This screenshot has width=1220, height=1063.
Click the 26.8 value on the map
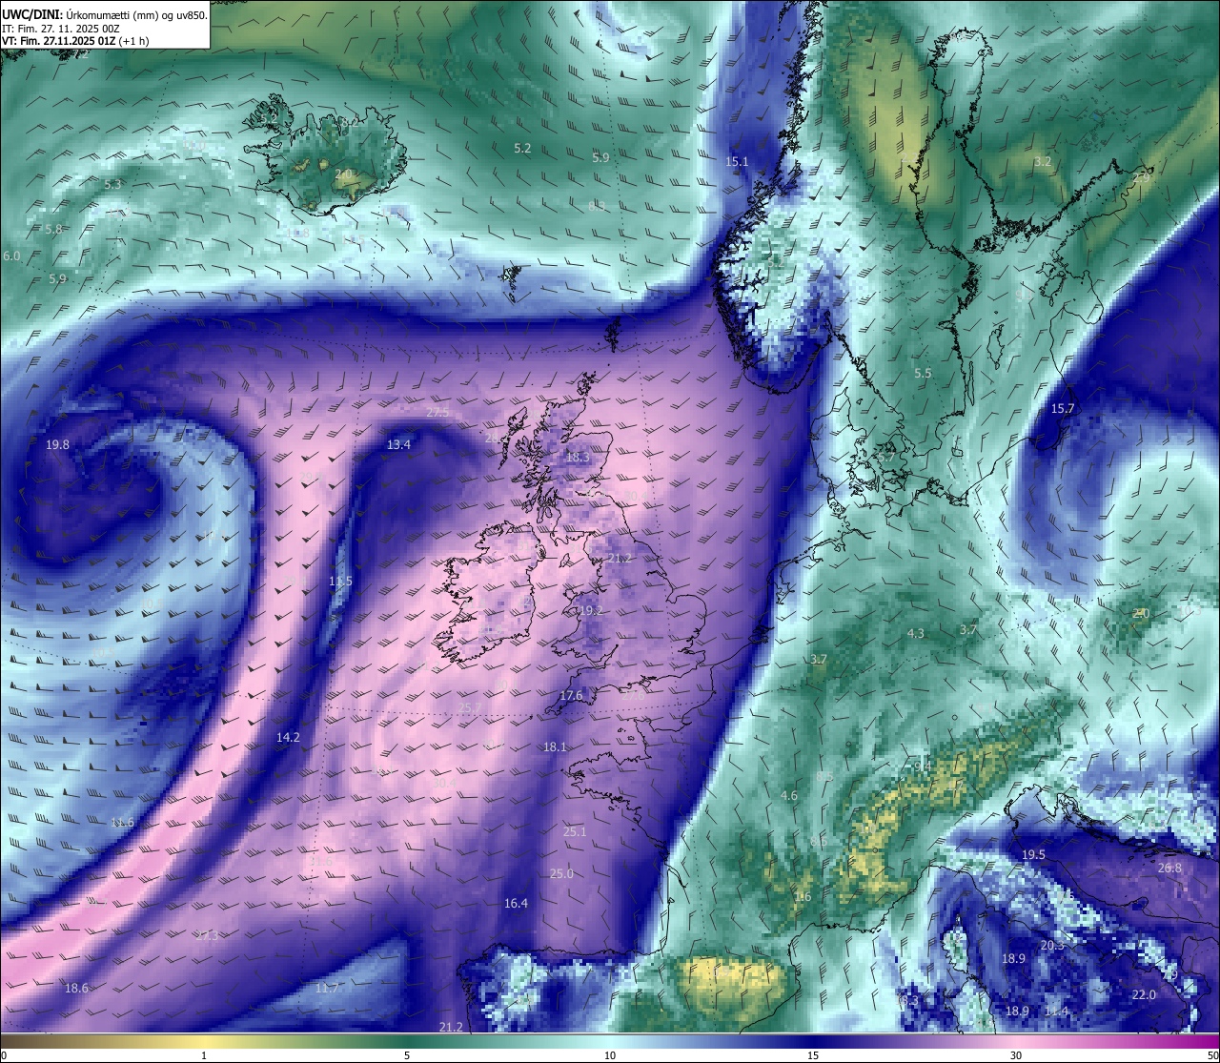click(x=1169, y=869)
